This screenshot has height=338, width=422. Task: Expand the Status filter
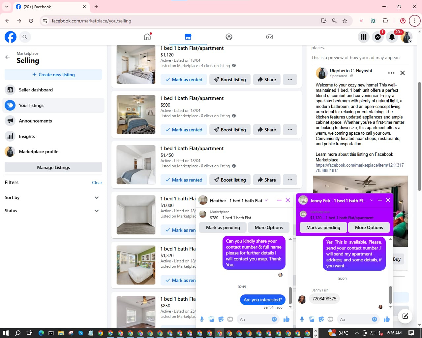point(53,211)
